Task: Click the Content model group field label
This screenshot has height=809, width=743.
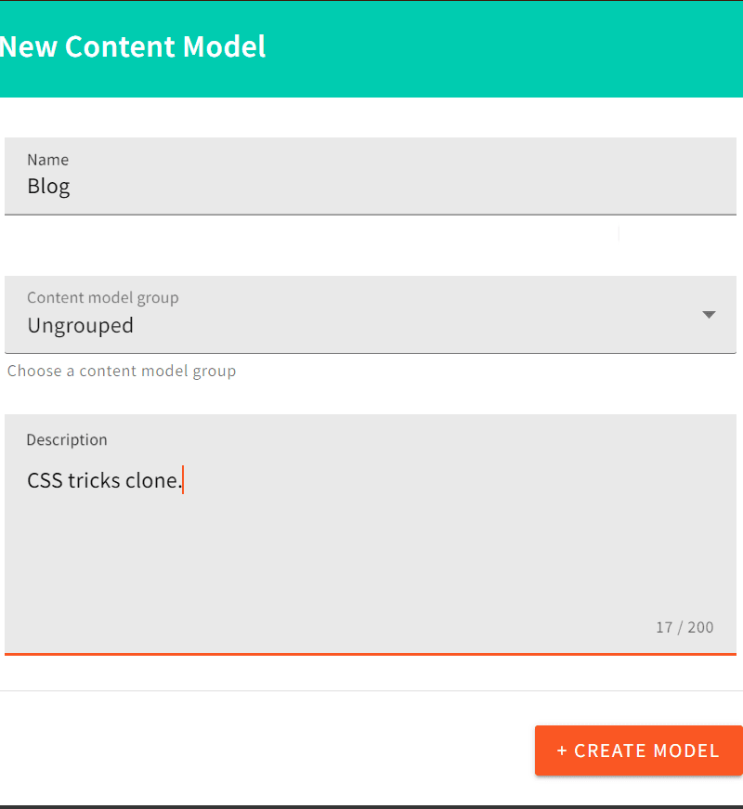Action: pyautogui.click(x=102, y=297)
